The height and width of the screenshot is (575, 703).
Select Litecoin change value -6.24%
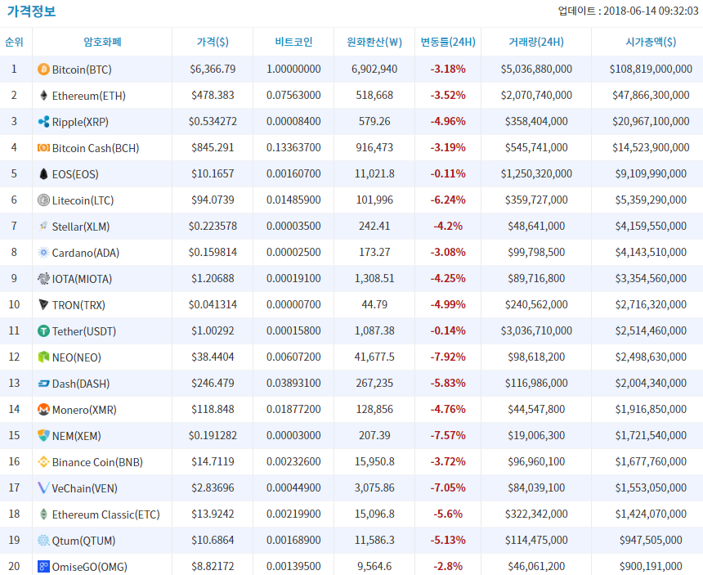[x=448, y=200]
